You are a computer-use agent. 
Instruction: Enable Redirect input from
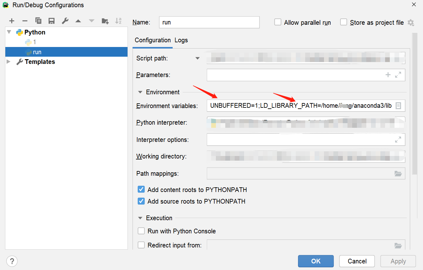(x=141, y=245)
